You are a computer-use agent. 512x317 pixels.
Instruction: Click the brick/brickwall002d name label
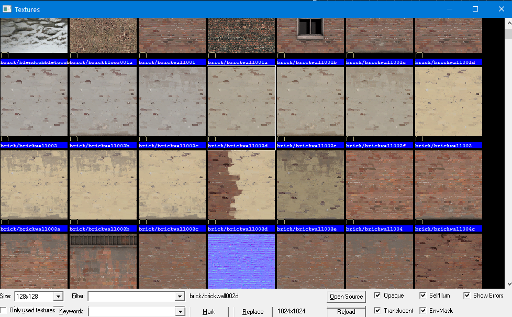pyautogui.click(x=241, y=146)
